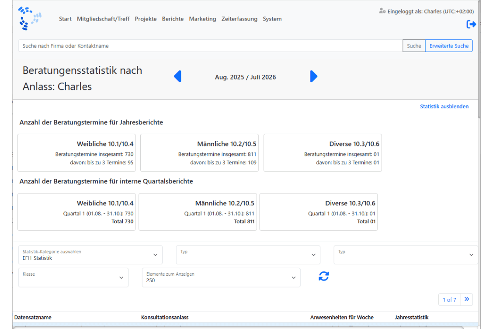Click heading Anzahl der Beratungstermine für Jahresberichte
Viewport: 493px width, 329px height.
91,122
